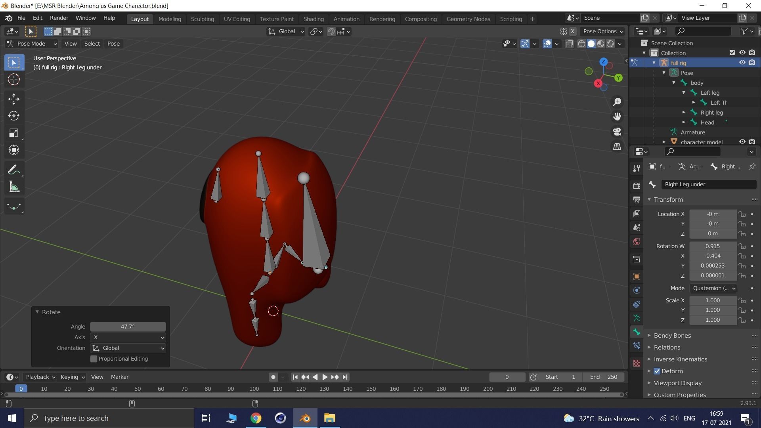Switch to rendered viewport shading

point(610,44)
